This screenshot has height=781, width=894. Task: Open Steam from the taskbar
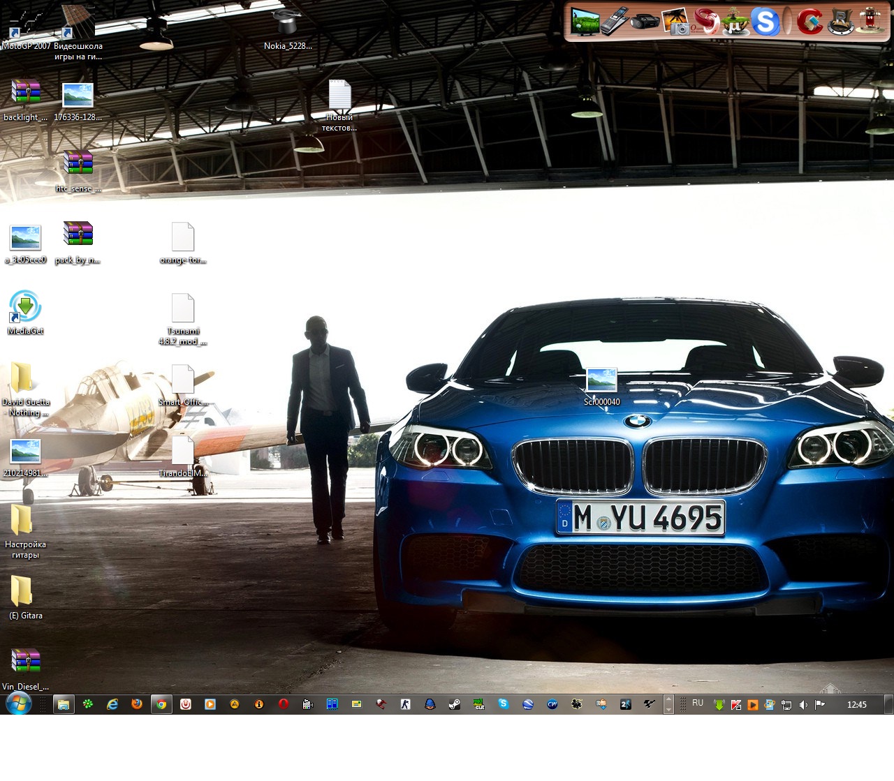(454, 704)
